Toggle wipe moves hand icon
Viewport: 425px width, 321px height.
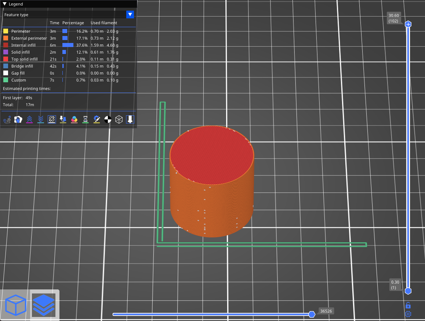point(18,119)
